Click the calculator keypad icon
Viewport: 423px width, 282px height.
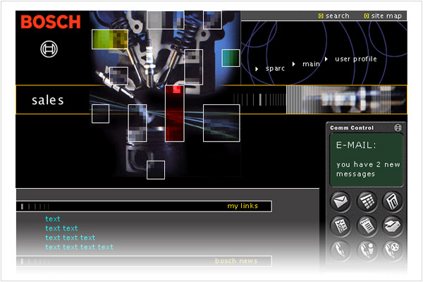367,202
